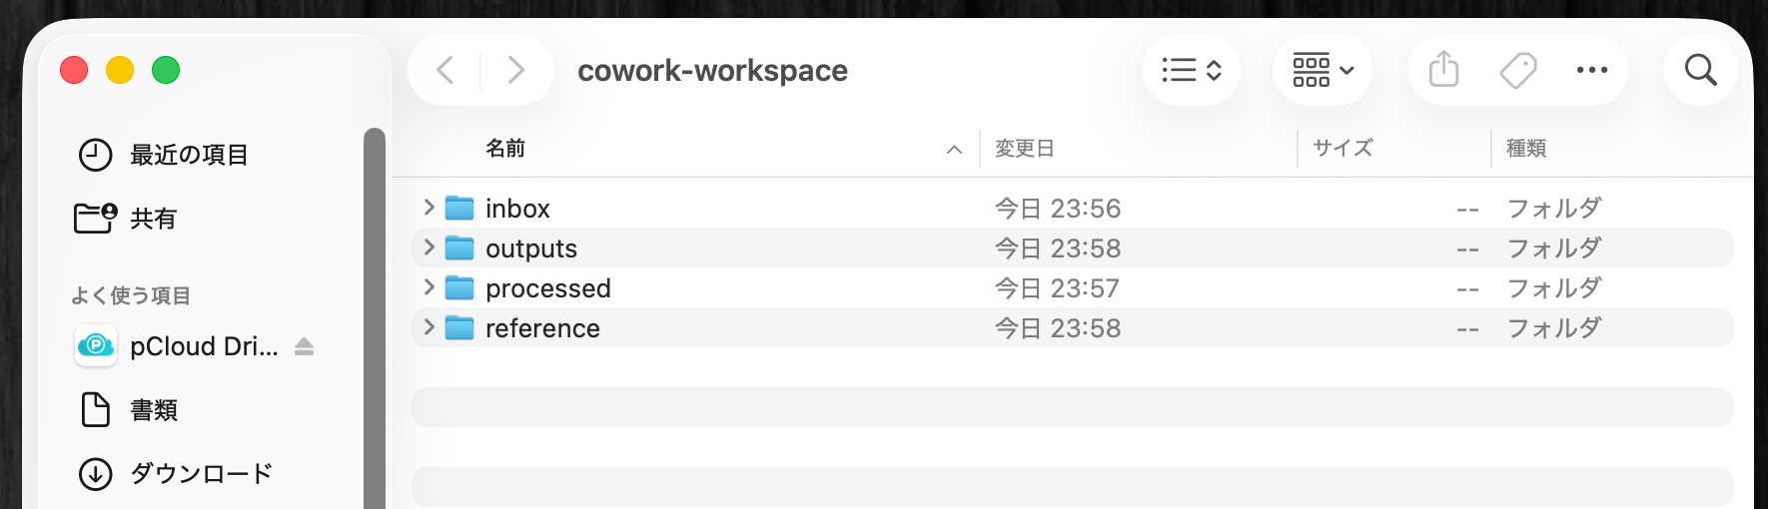This screenshot has width=1768, height=509.
Task: Go forward with the right arrow
Action: [515, 70]
